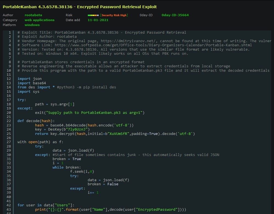Click the for user in data line
The image size is (274, 214).
point(46,205)
